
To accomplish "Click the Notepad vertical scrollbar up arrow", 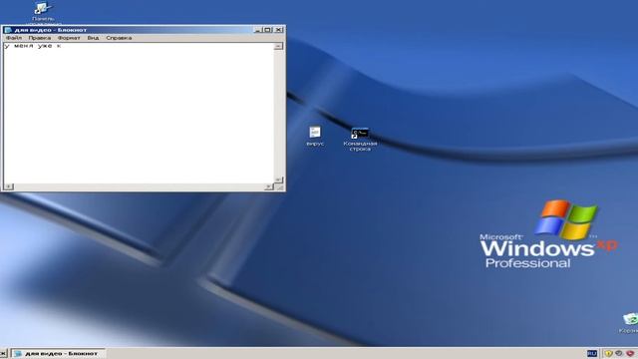I will [278, 47].
